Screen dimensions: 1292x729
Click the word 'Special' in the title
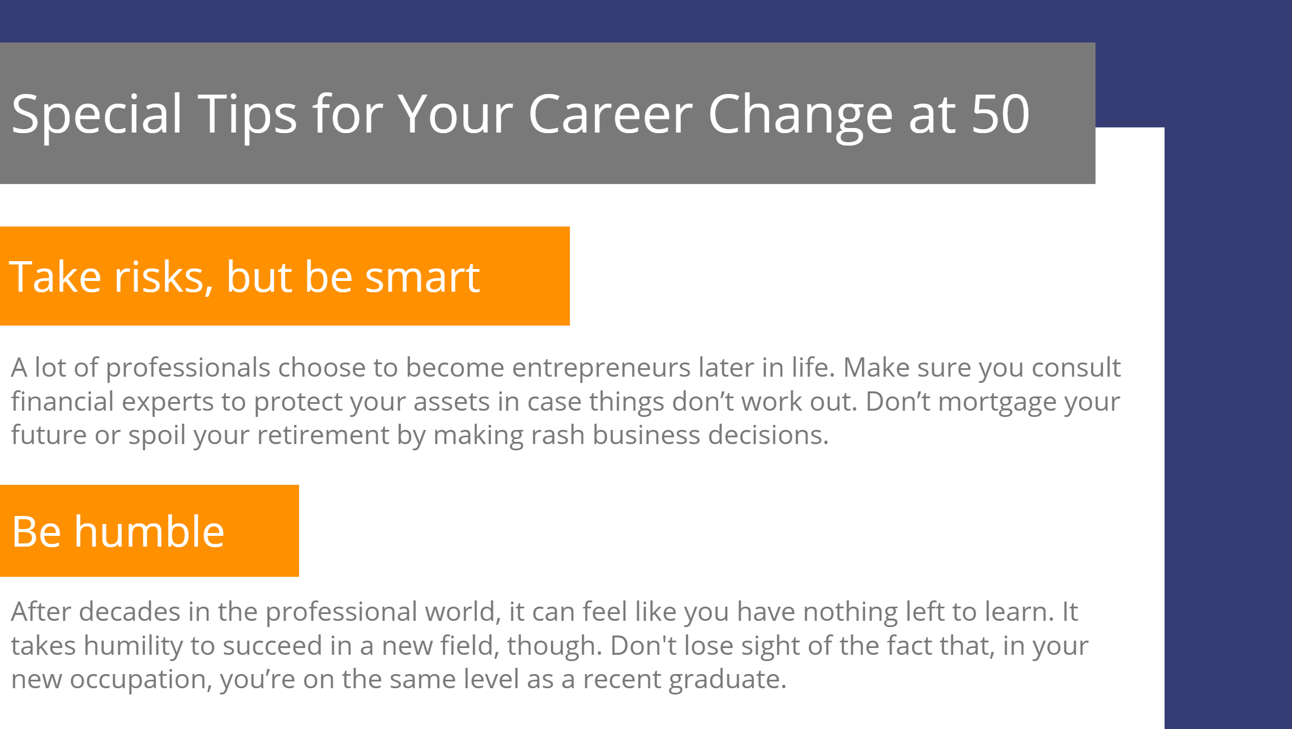[96, 115]
